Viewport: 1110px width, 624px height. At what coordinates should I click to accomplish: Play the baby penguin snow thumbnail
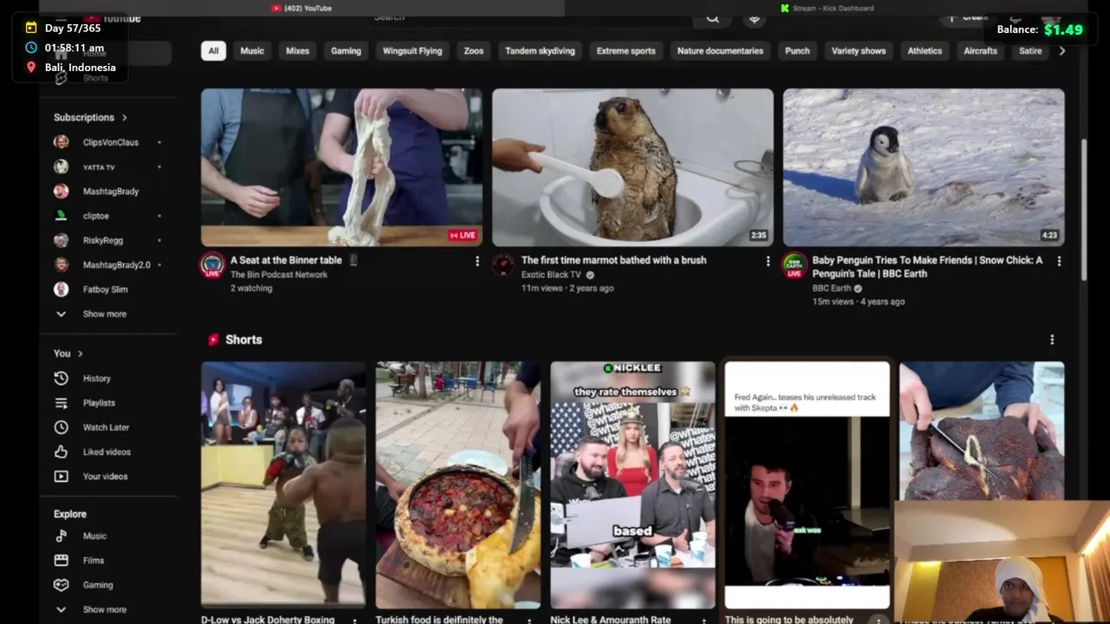pyautogui.click(x=924, y=167)
